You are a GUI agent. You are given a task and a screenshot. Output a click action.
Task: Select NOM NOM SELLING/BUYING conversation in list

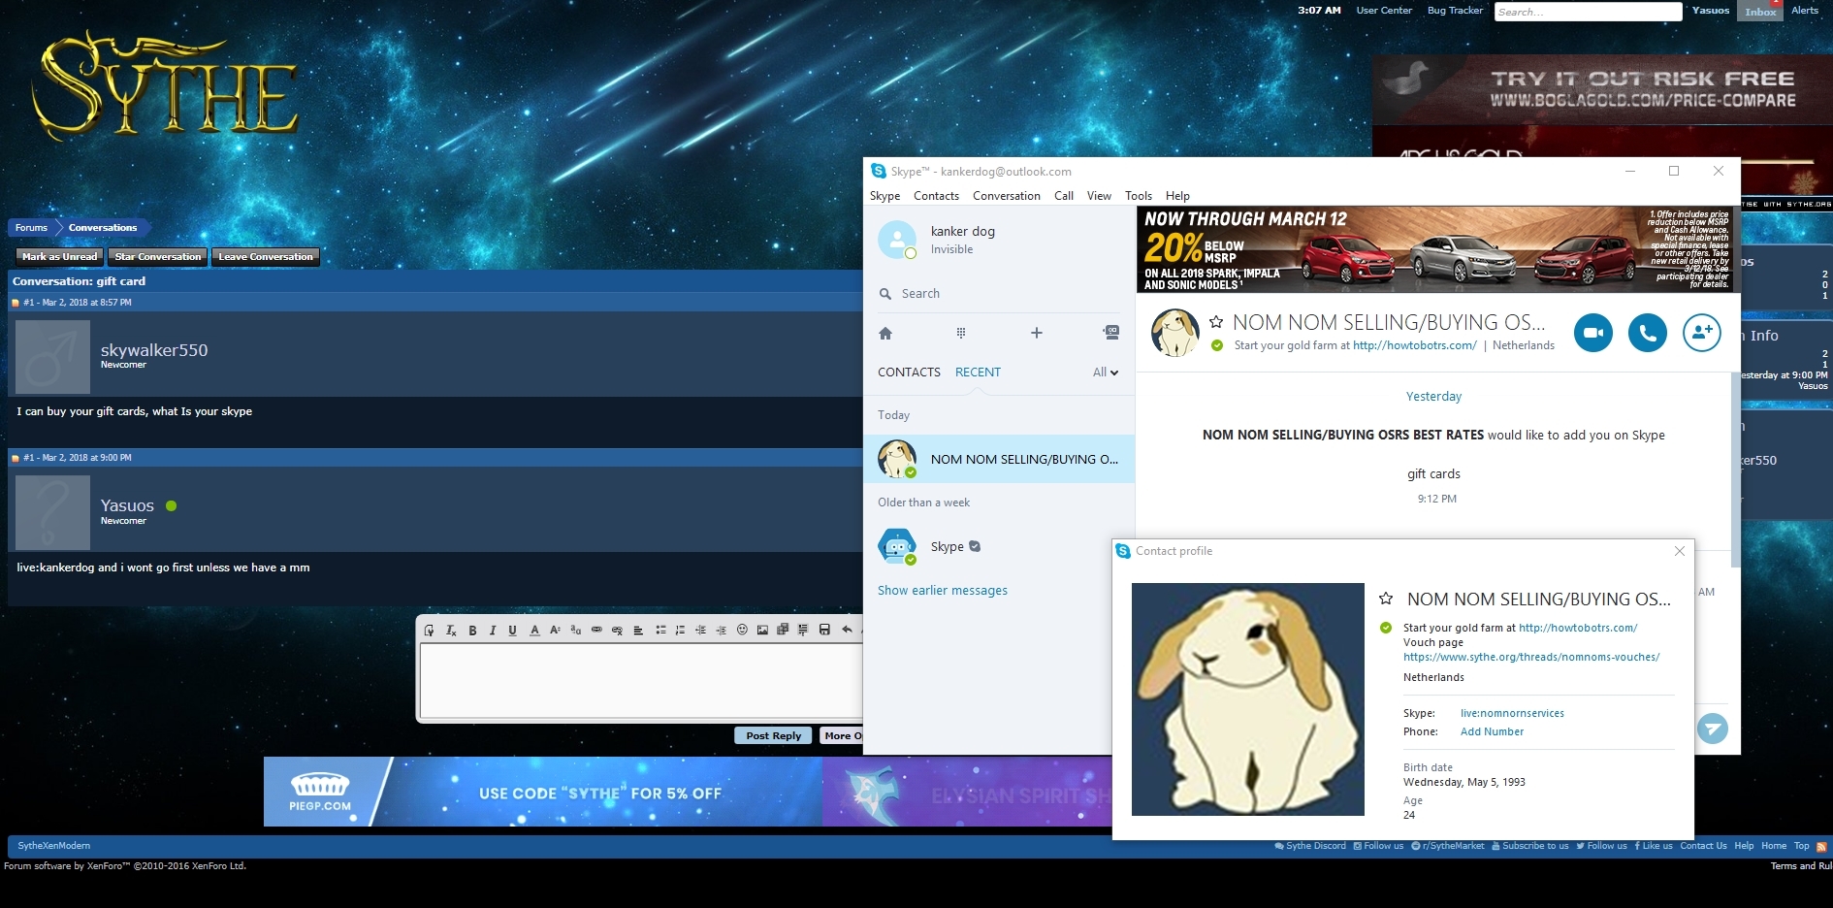point(999,459)
